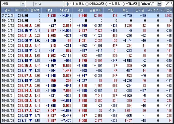Screen dimensions: 174x124
Task: Click the KOSPI200 column header
Action: click(x=22, y=10)
